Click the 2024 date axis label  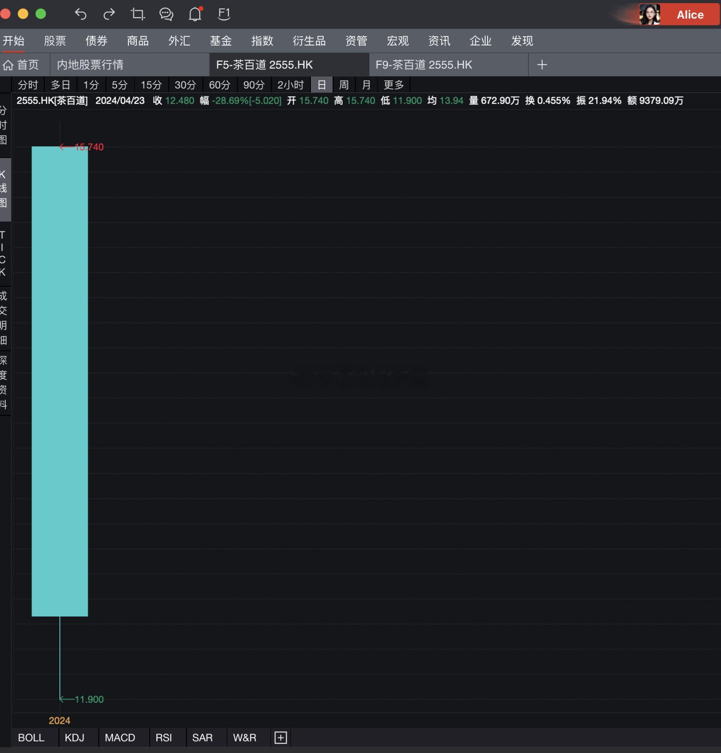coord(59,721)
